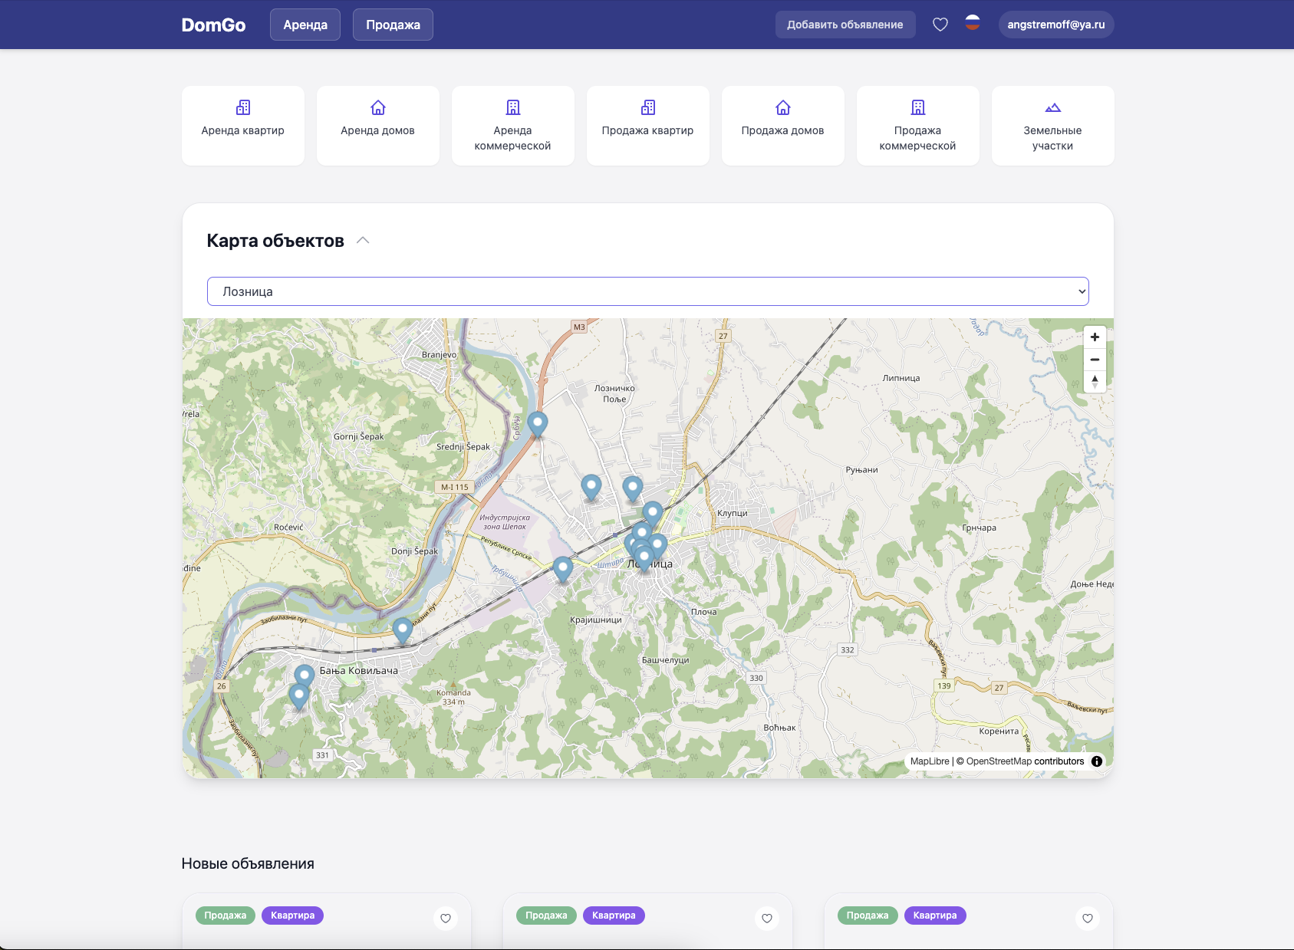Open user account menu angstremoff@ya.ru
1294x950 pixels.
1055,25
